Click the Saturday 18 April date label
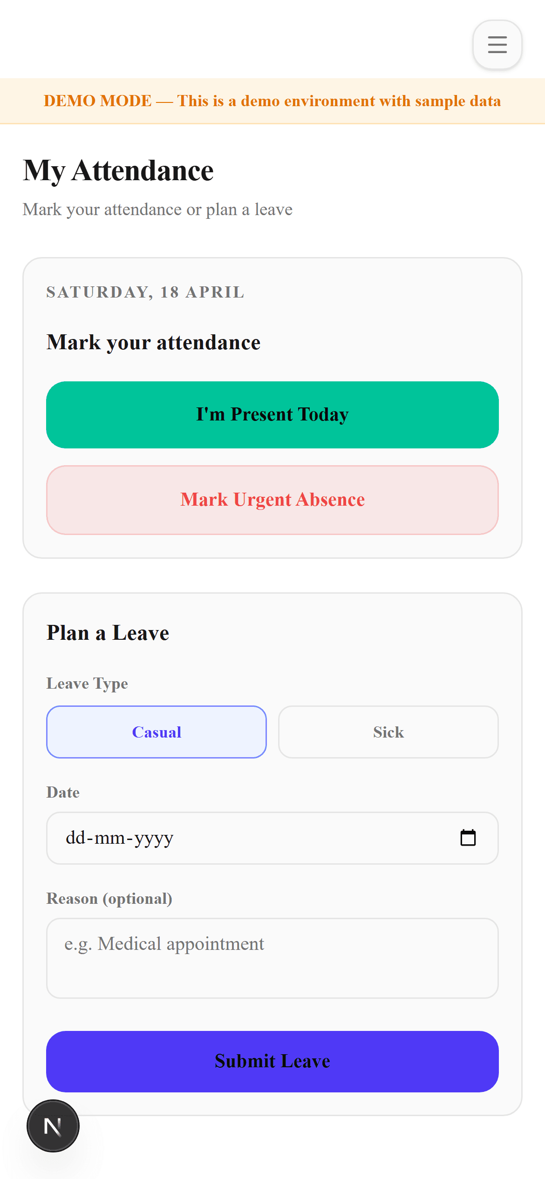Screen dimensions: 545x1179 145,292
